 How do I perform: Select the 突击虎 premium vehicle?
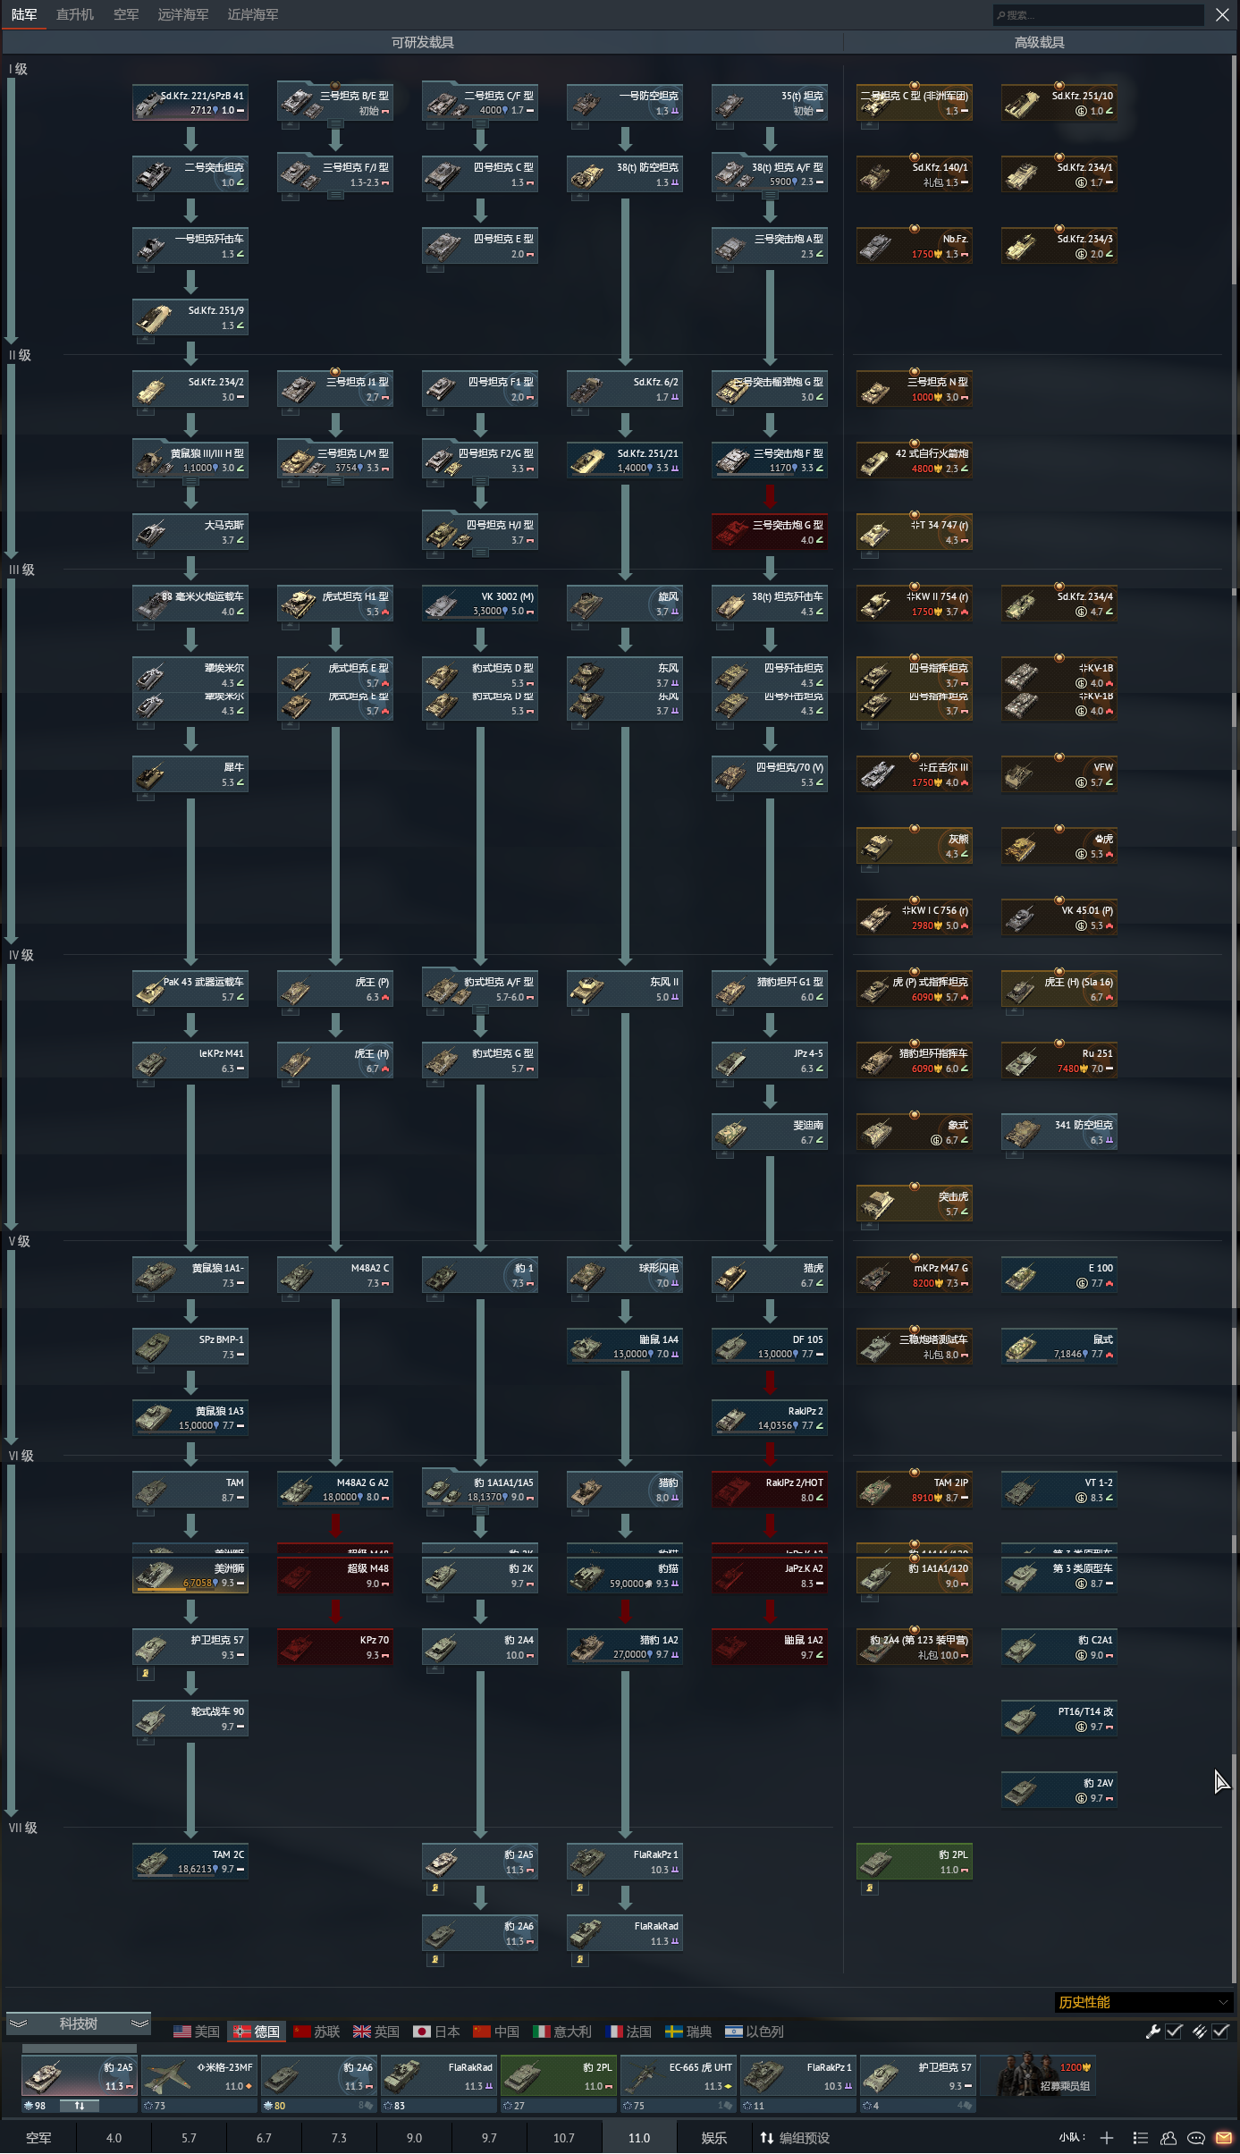915,1203
